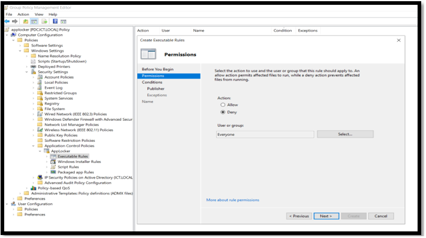Select Network List Manager Policies item
Image resolution: width=426 pixels, height=238 pixels.
point(72,125)
